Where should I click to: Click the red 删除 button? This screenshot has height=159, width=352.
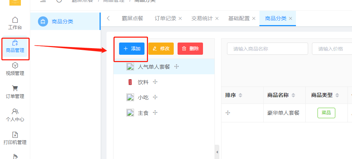190,48
